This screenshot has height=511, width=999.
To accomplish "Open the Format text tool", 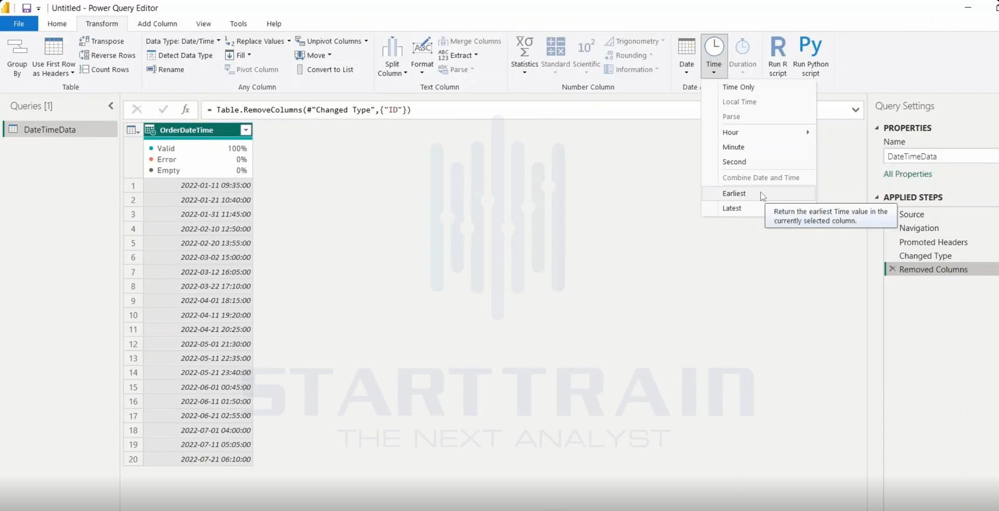I will point(422,55).
